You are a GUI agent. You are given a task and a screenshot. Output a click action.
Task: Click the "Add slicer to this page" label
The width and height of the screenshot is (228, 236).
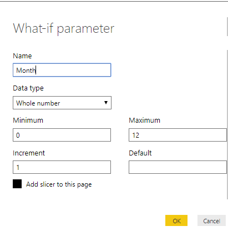pyautogui.click(x=59, y=184)
